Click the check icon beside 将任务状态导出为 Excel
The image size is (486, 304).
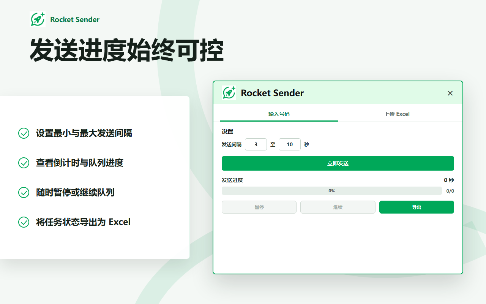pos(24,222)
